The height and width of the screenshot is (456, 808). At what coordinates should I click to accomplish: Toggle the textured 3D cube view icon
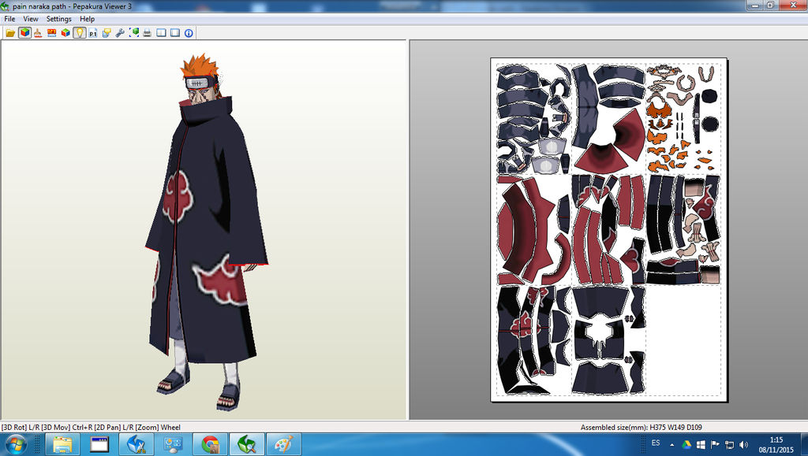(x=24, y=33)
